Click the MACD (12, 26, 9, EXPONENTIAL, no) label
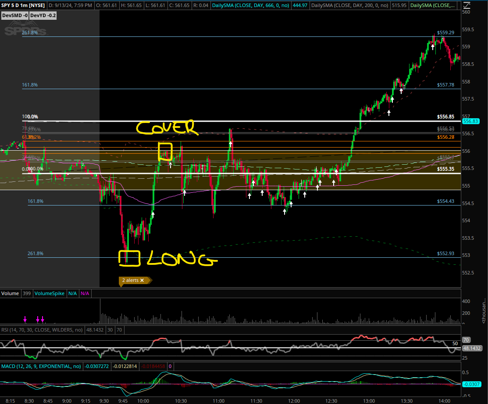Viewport: 488px width, 404px height. (x=41, y=366)
